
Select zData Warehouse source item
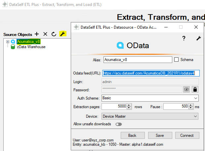click(x=31, y=47)
